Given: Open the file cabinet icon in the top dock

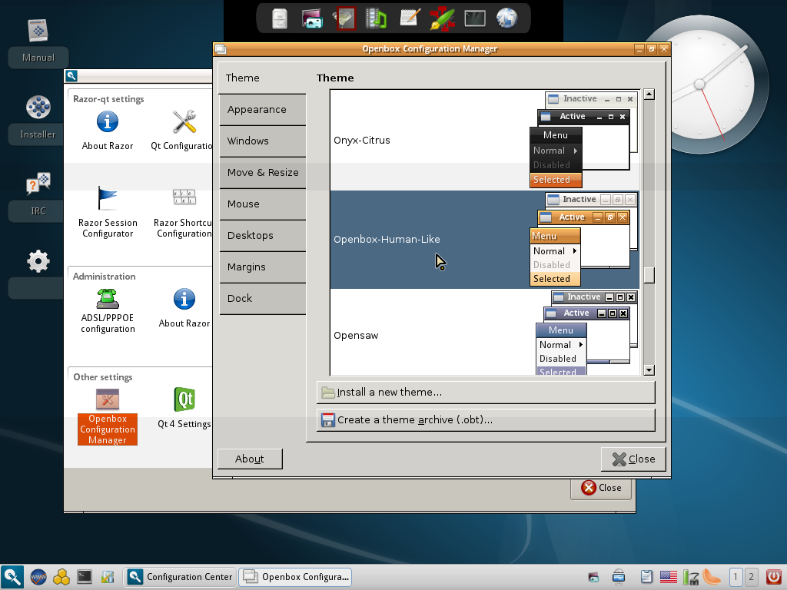Looking at the screenshot, I should 280,18.
